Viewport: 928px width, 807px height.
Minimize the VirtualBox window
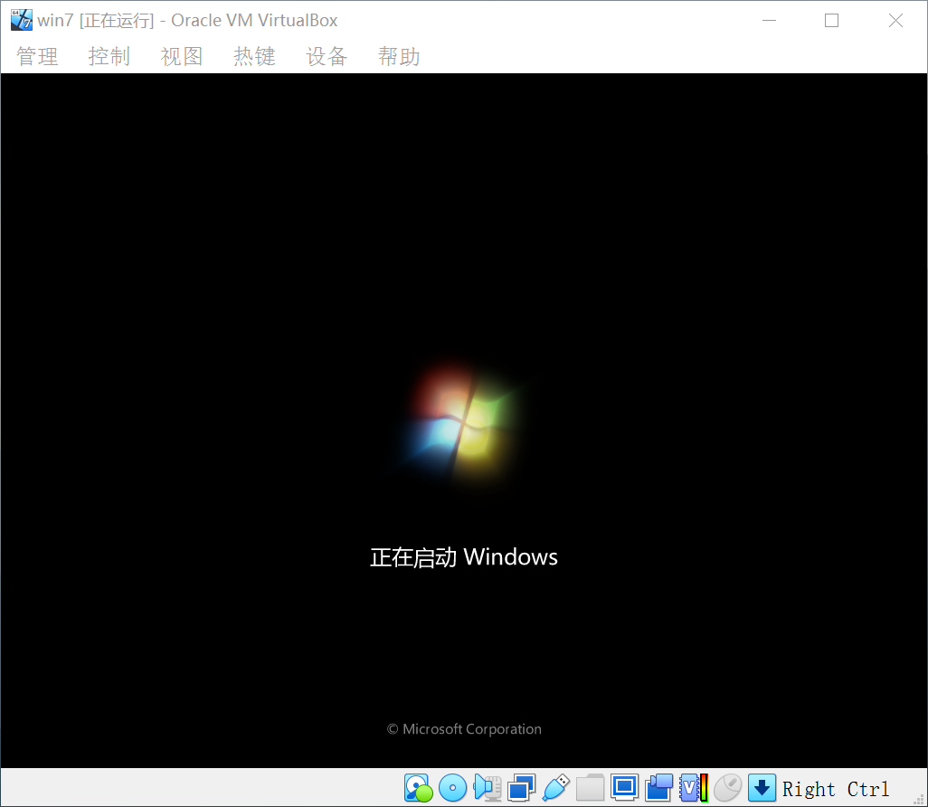click(769, 20)
